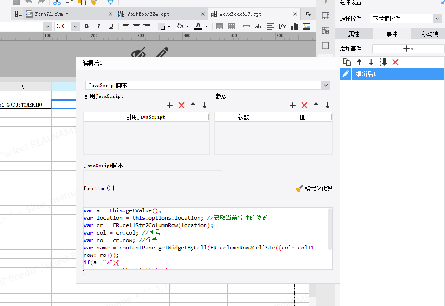Apply cell borders with the border icon
The height and width of the screenshot is (306, 445).
[x=161, y=26]
